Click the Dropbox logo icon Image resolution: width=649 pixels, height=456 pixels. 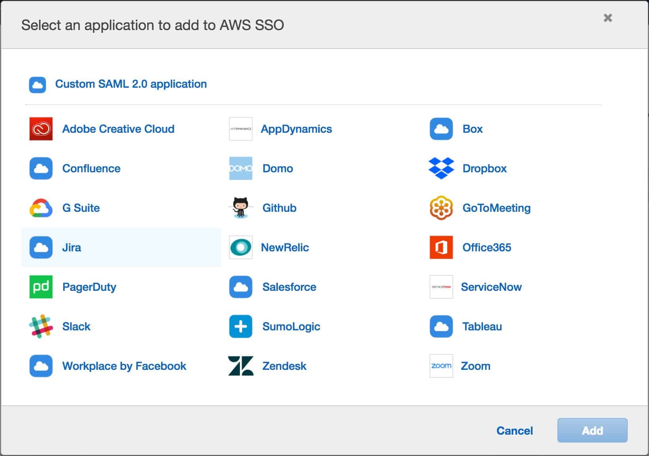tap(441, 168)
